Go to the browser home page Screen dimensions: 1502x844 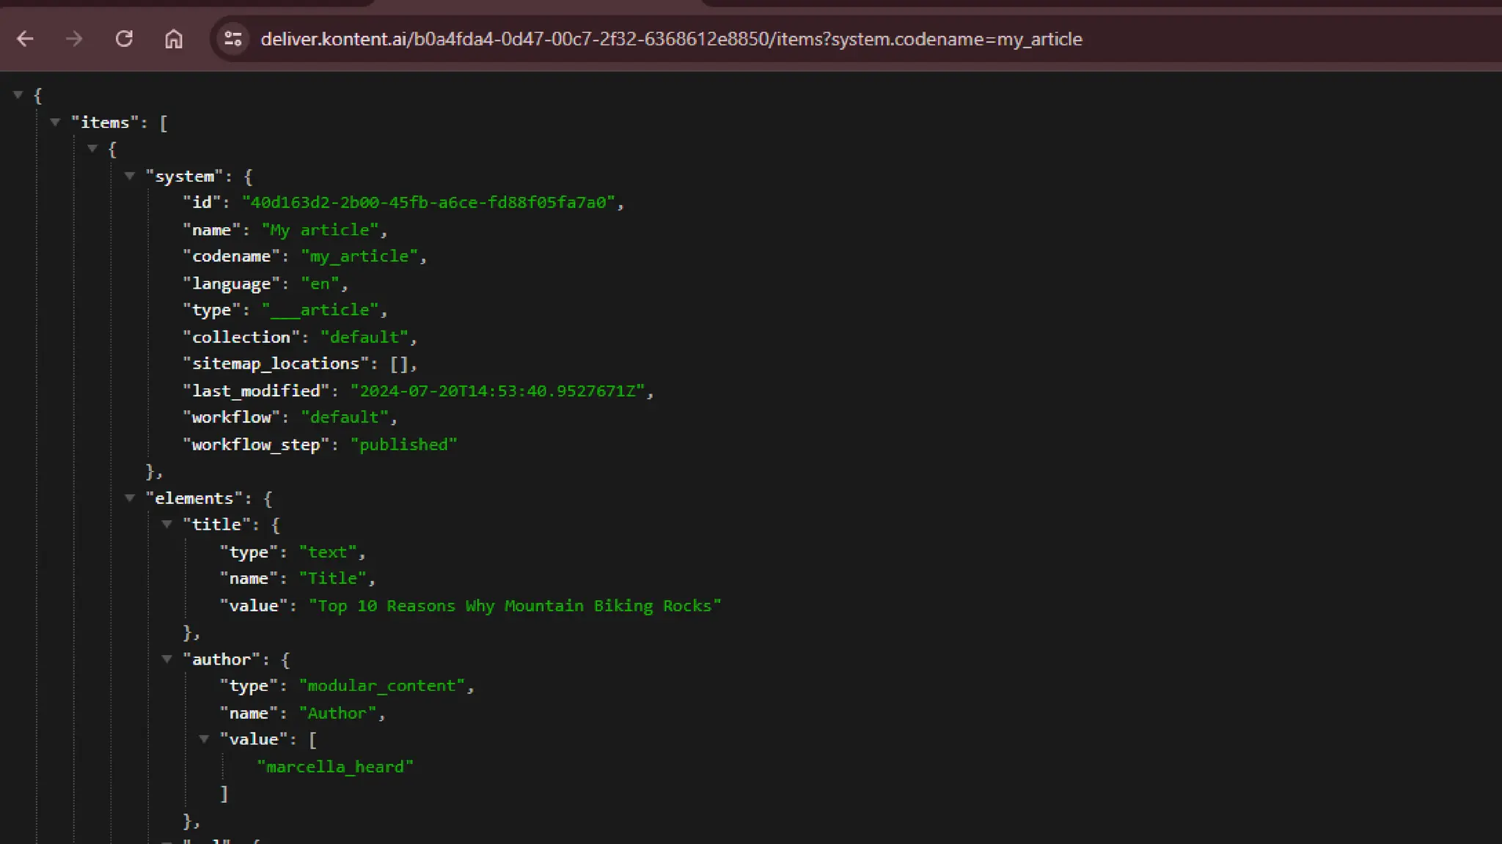tap(174, 39)
